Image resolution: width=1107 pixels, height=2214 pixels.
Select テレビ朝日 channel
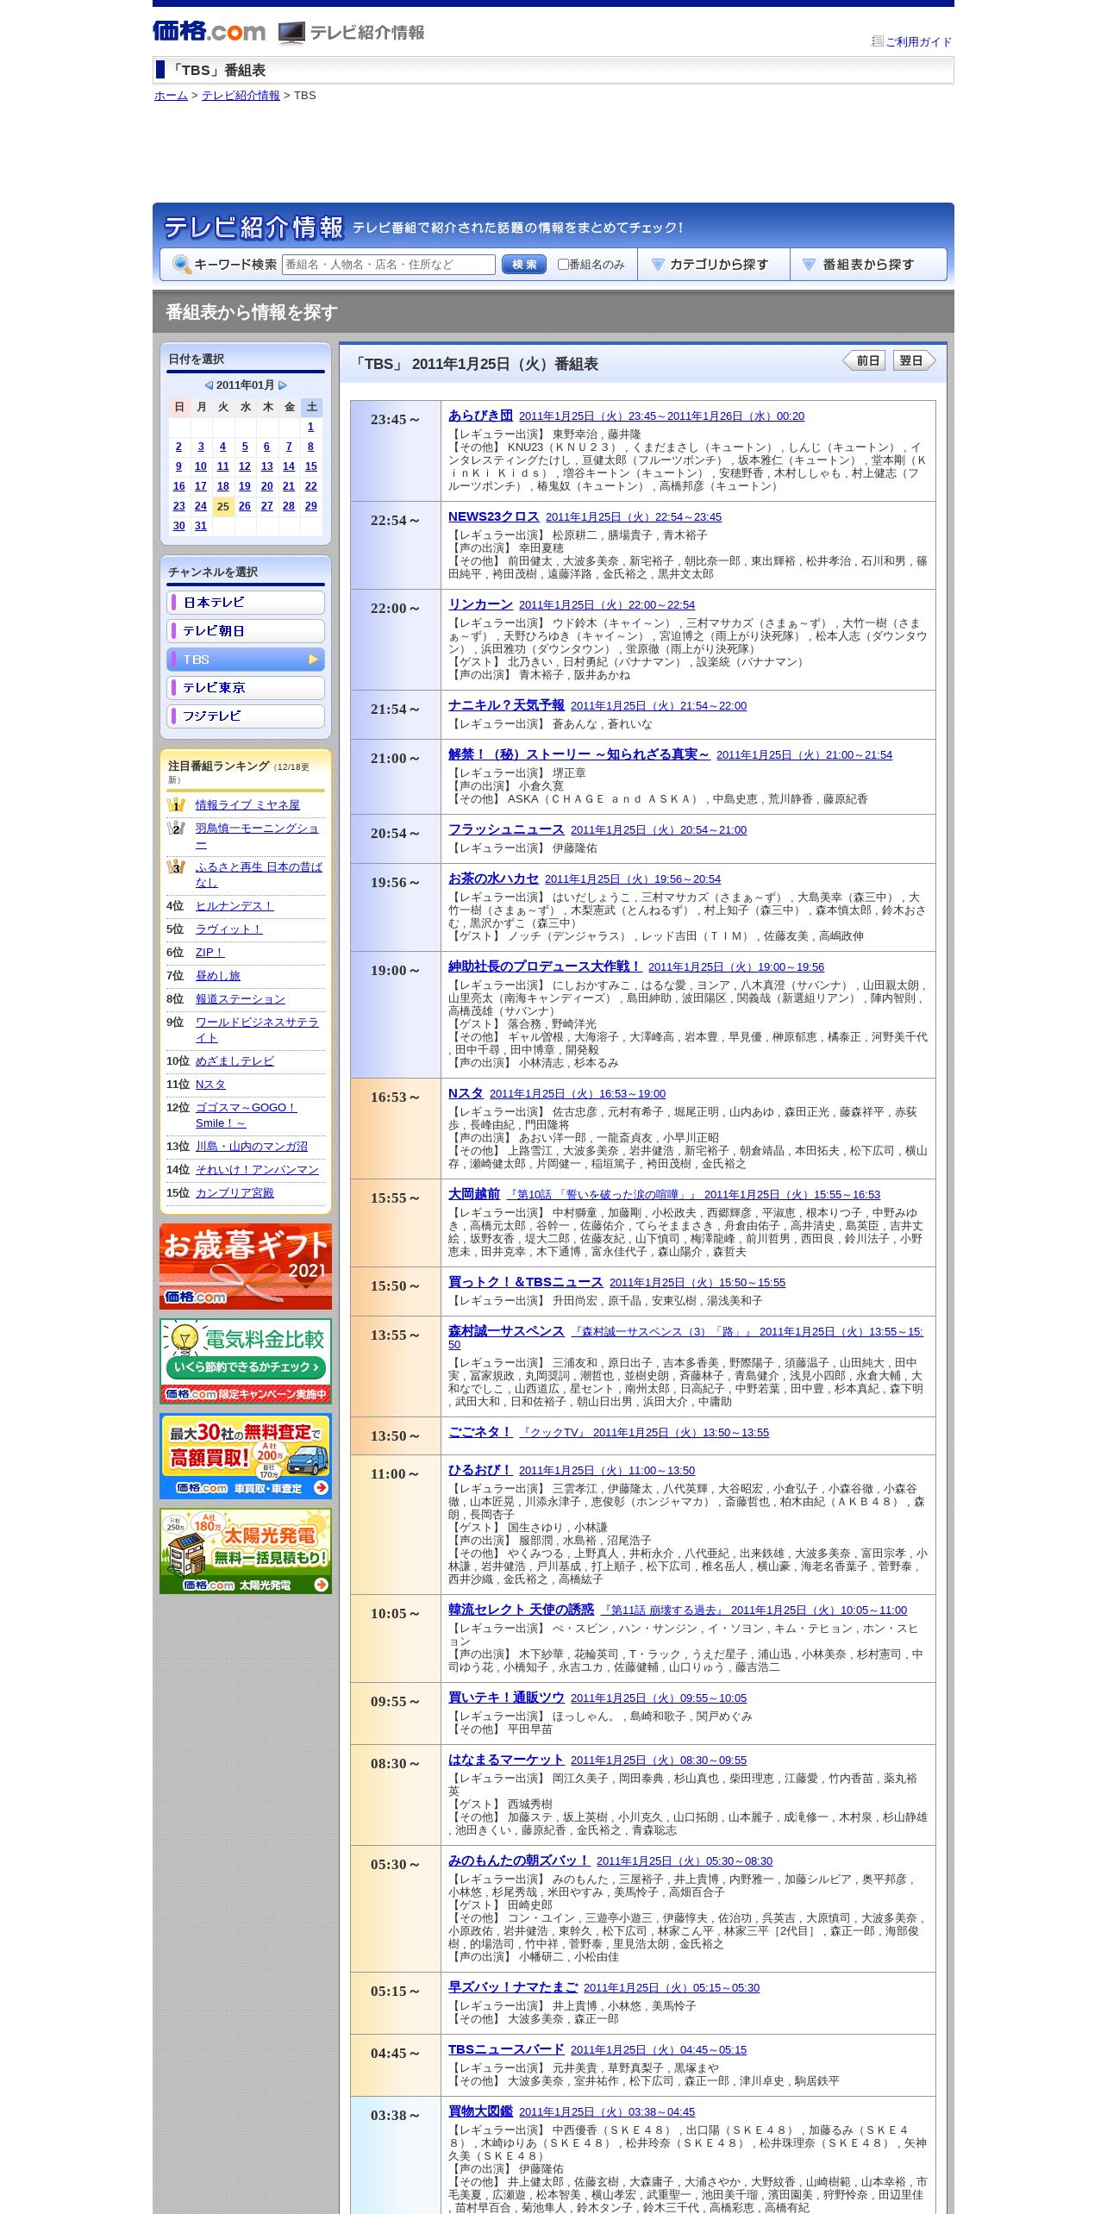click(246, 631)
